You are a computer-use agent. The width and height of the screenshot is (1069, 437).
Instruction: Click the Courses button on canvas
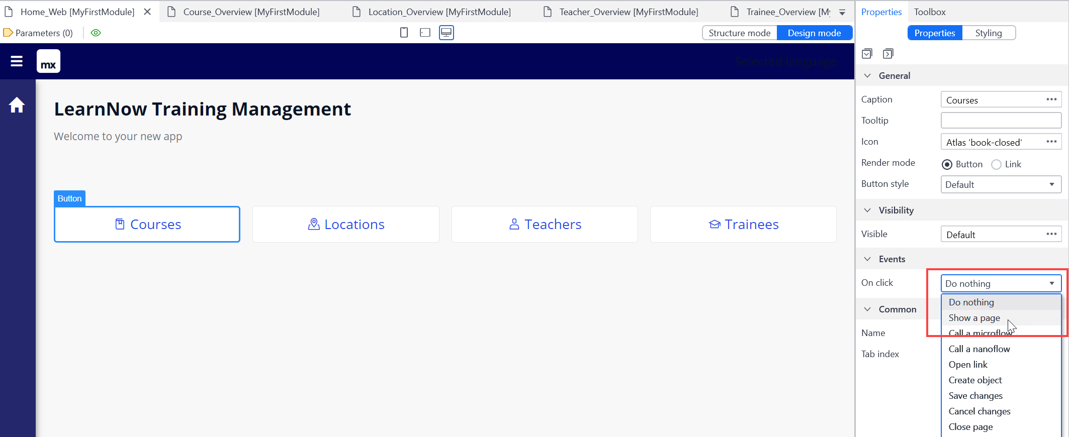[x=147, y=225]
